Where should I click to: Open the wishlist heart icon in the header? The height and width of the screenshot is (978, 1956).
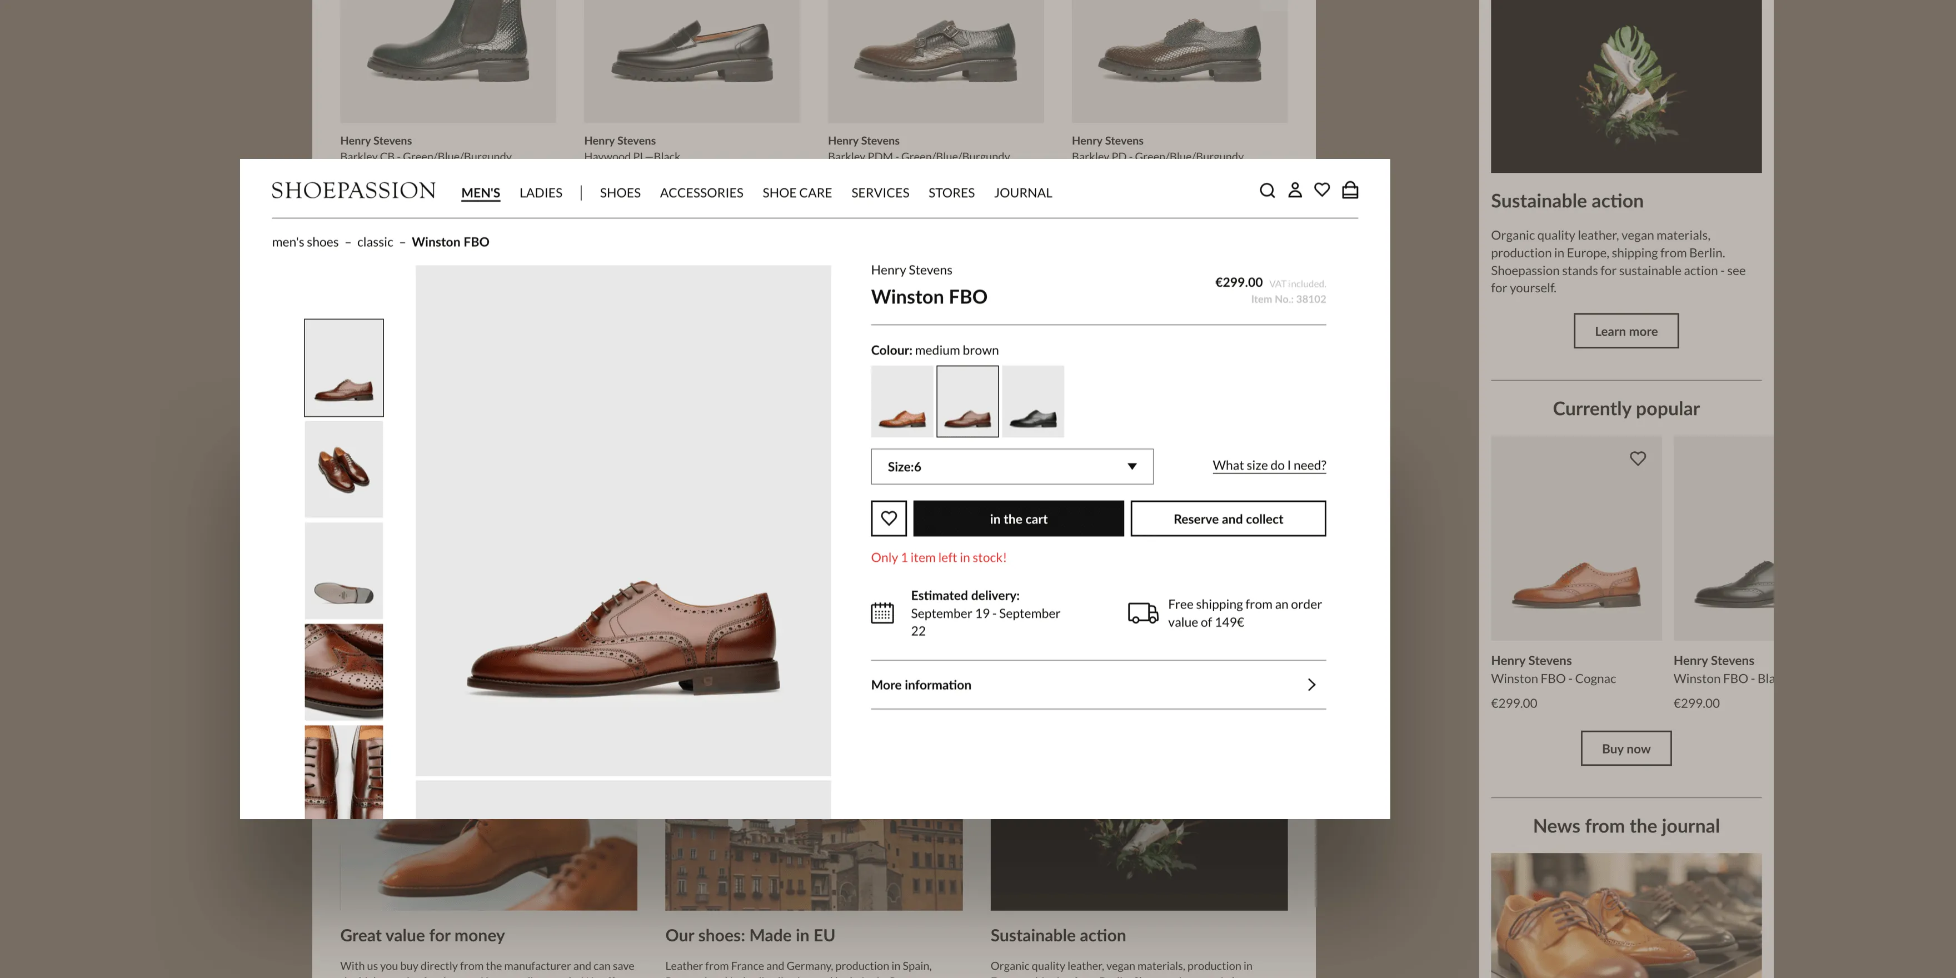[1322, 191]
